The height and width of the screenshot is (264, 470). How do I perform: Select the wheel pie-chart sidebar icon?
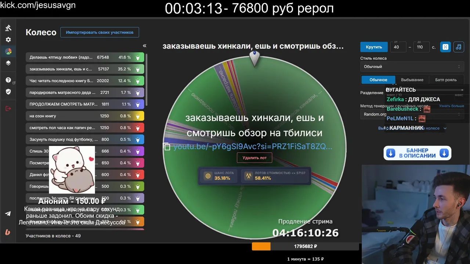pos(8,51)
